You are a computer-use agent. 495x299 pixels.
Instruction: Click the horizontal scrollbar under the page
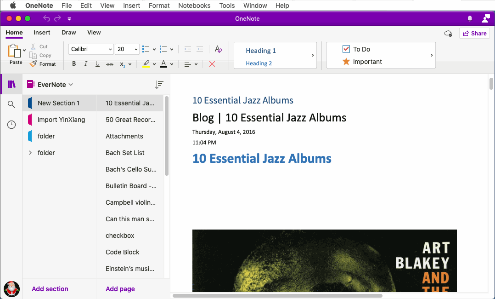tap(277, 296)
